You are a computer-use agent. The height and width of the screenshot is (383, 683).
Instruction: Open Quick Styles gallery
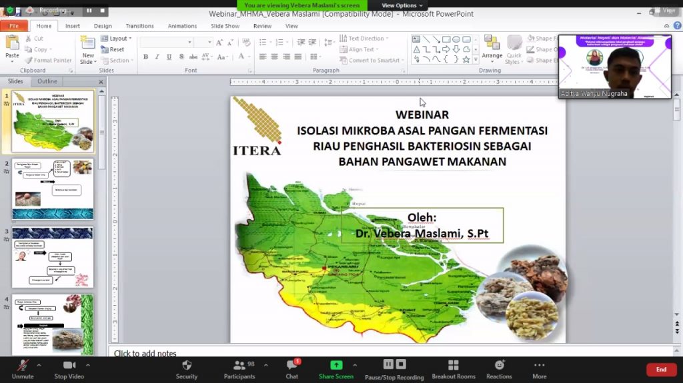[x=514, y=50]
